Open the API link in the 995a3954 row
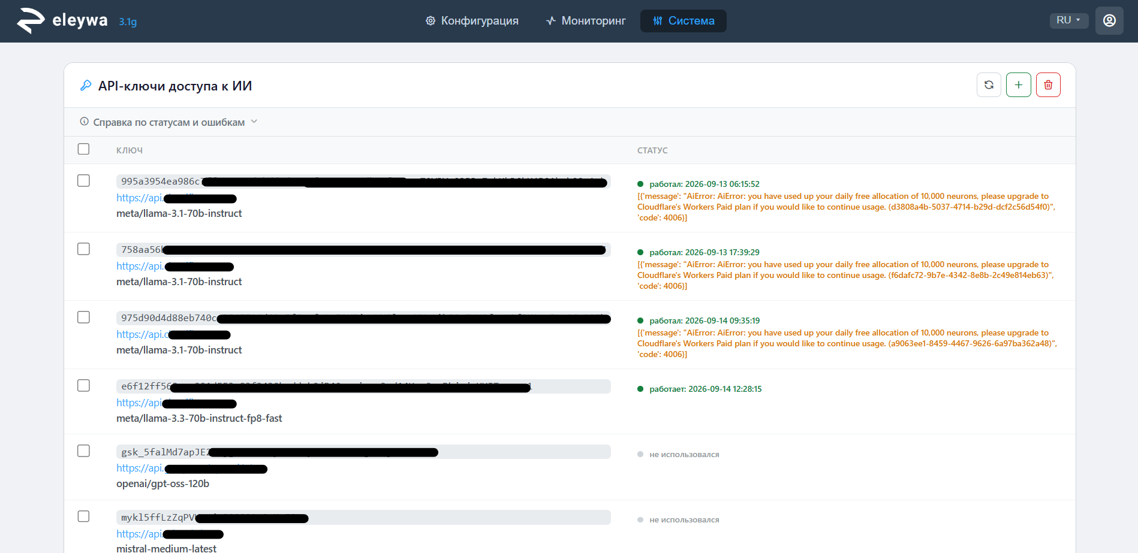 (176, 198)
